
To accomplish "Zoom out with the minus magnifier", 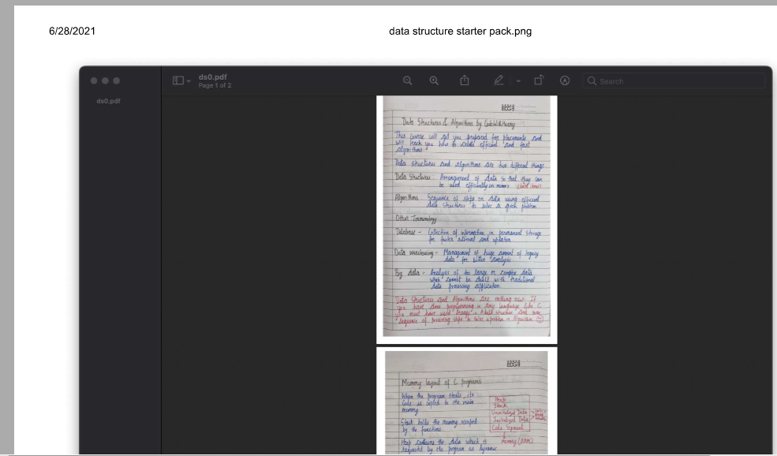I will (407, 80).
